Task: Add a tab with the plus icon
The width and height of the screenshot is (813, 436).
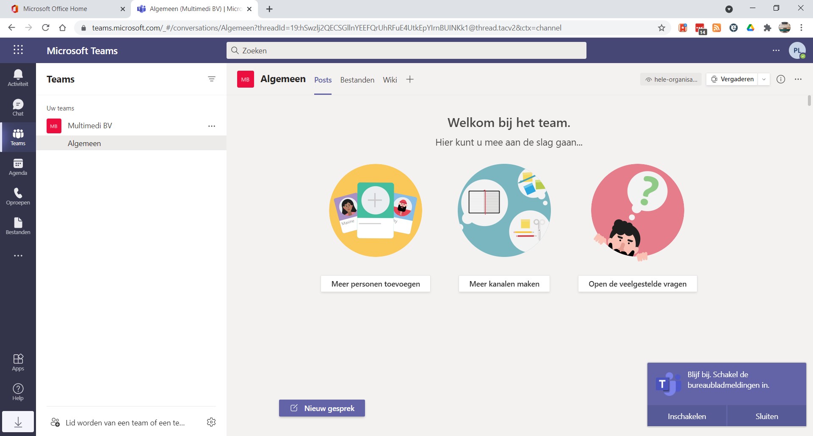Action: (x=409, y=79)
